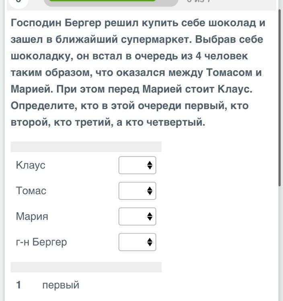
Task: Click the gray header bar above Клаус
Action: point(86,146)
